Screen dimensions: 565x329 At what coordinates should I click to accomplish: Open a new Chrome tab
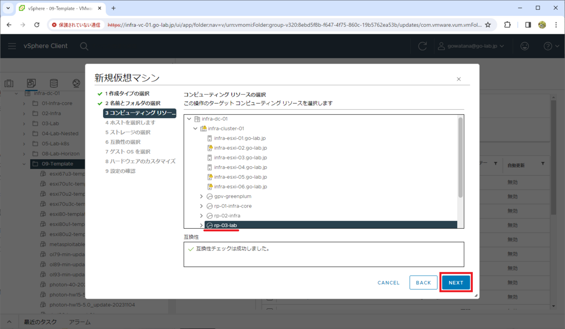[x=113, y=8]
